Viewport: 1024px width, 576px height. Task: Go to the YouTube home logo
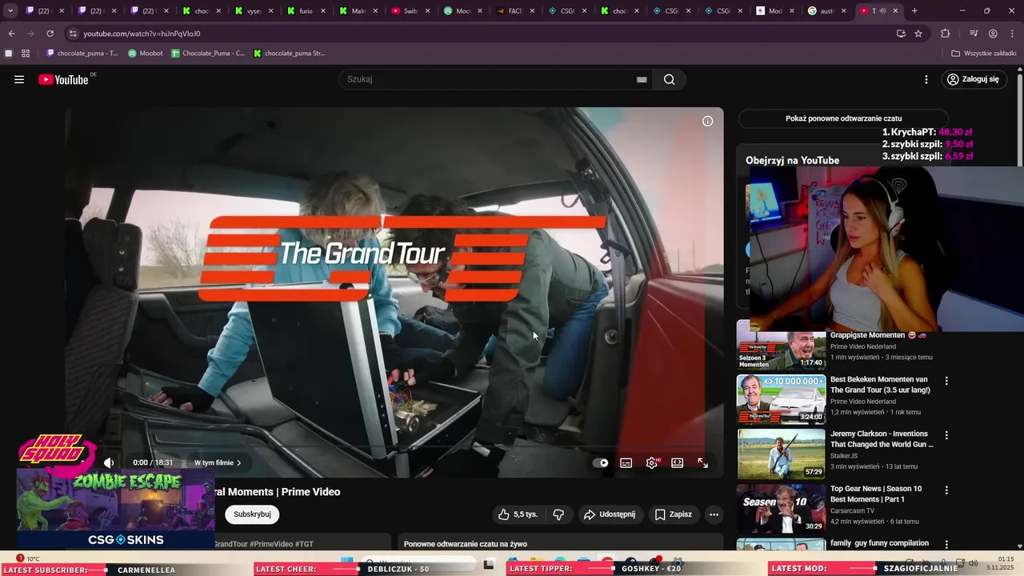click(x=63, y=79)
